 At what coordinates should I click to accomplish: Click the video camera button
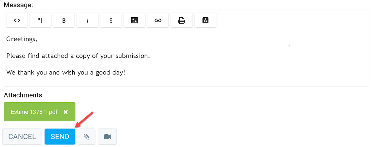(107, 136)
